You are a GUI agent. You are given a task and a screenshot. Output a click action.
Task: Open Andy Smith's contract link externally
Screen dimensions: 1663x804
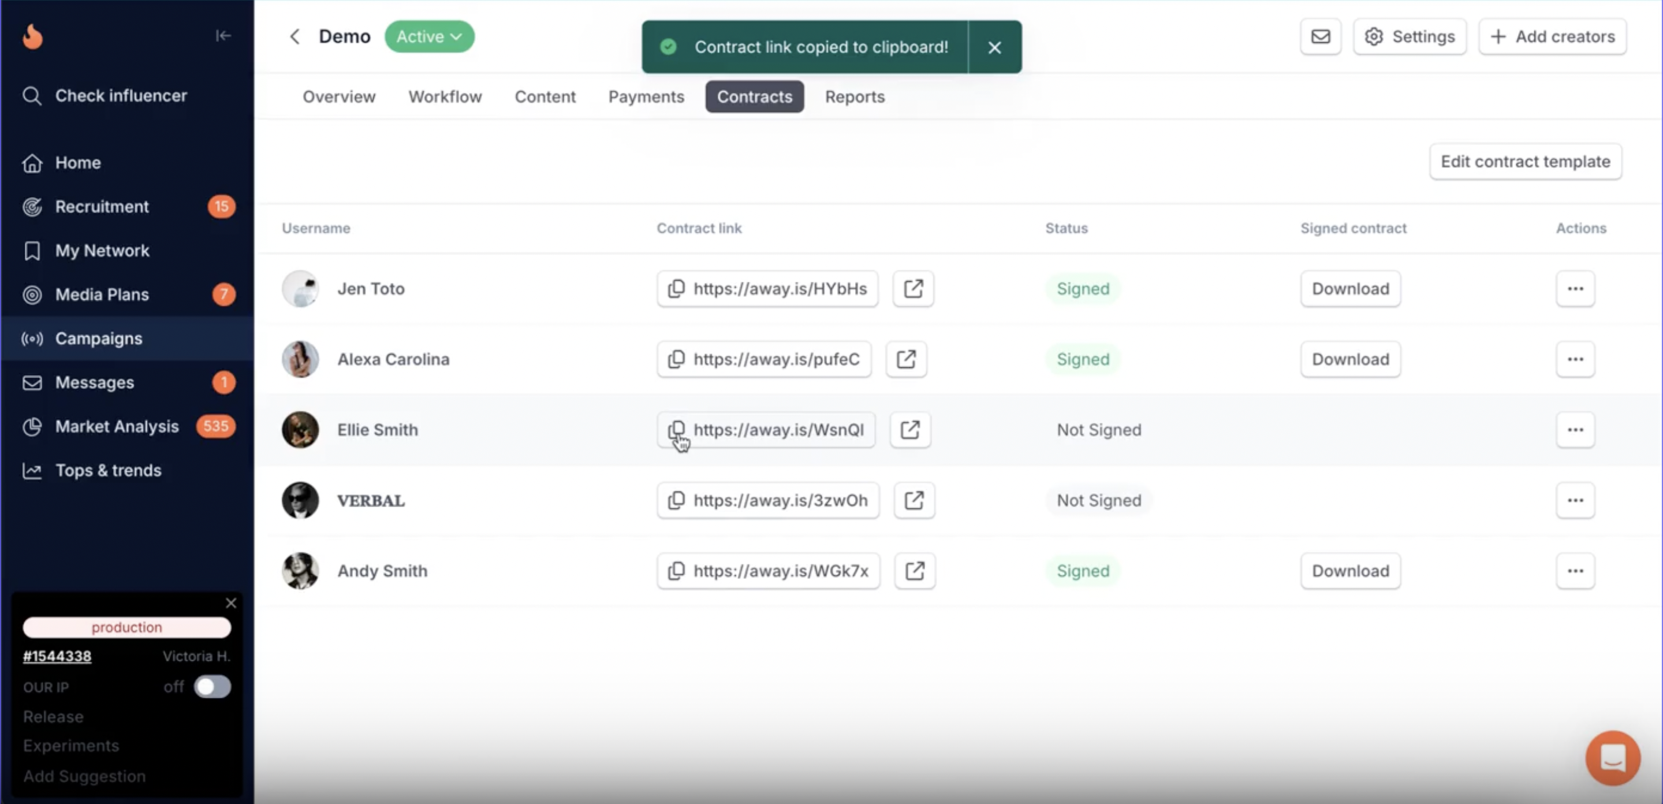tap(914, 571)
